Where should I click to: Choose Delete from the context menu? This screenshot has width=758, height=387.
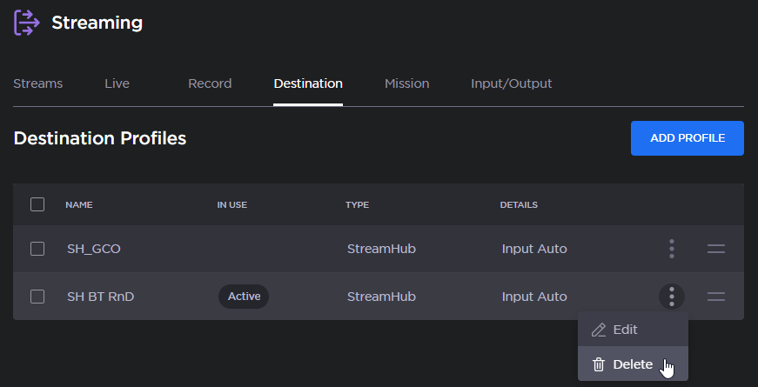[632, 364]
